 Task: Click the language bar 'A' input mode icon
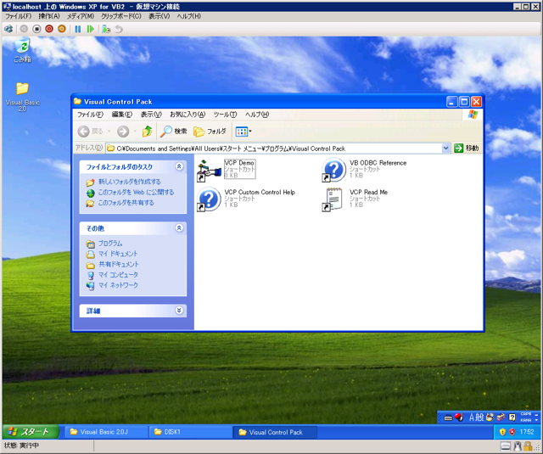pos(472,418)
